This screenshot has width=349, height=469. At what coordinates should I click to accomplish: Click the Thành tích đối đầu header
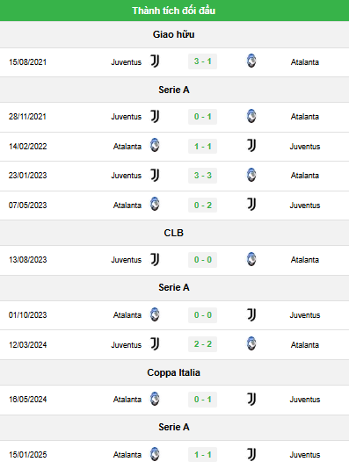(174, 11)
